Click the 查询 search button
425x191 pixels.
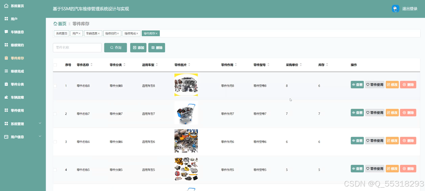pyautogui.click(x=116, y=48)
